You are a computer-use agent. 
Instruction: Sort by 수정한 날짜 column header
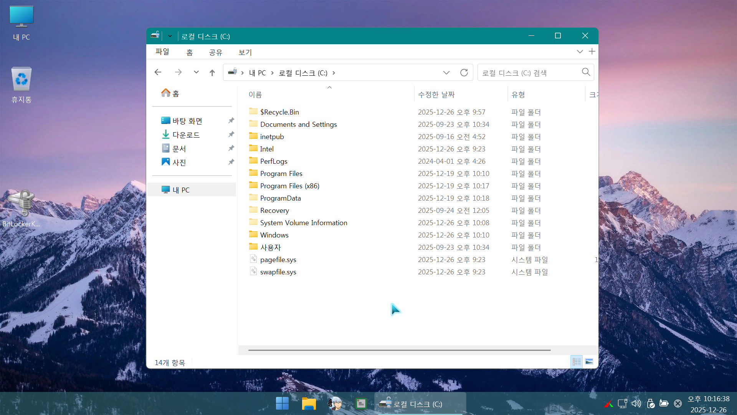point(436,95)
